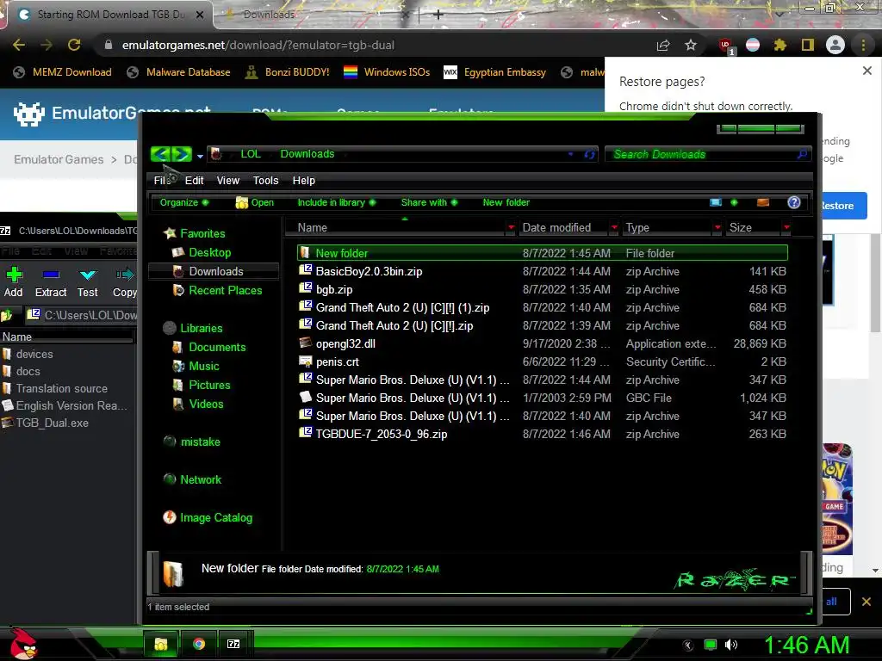Select the New folder row icon

click(304, 252)
